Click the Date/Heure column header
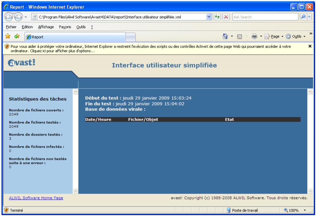 point(98,120)
